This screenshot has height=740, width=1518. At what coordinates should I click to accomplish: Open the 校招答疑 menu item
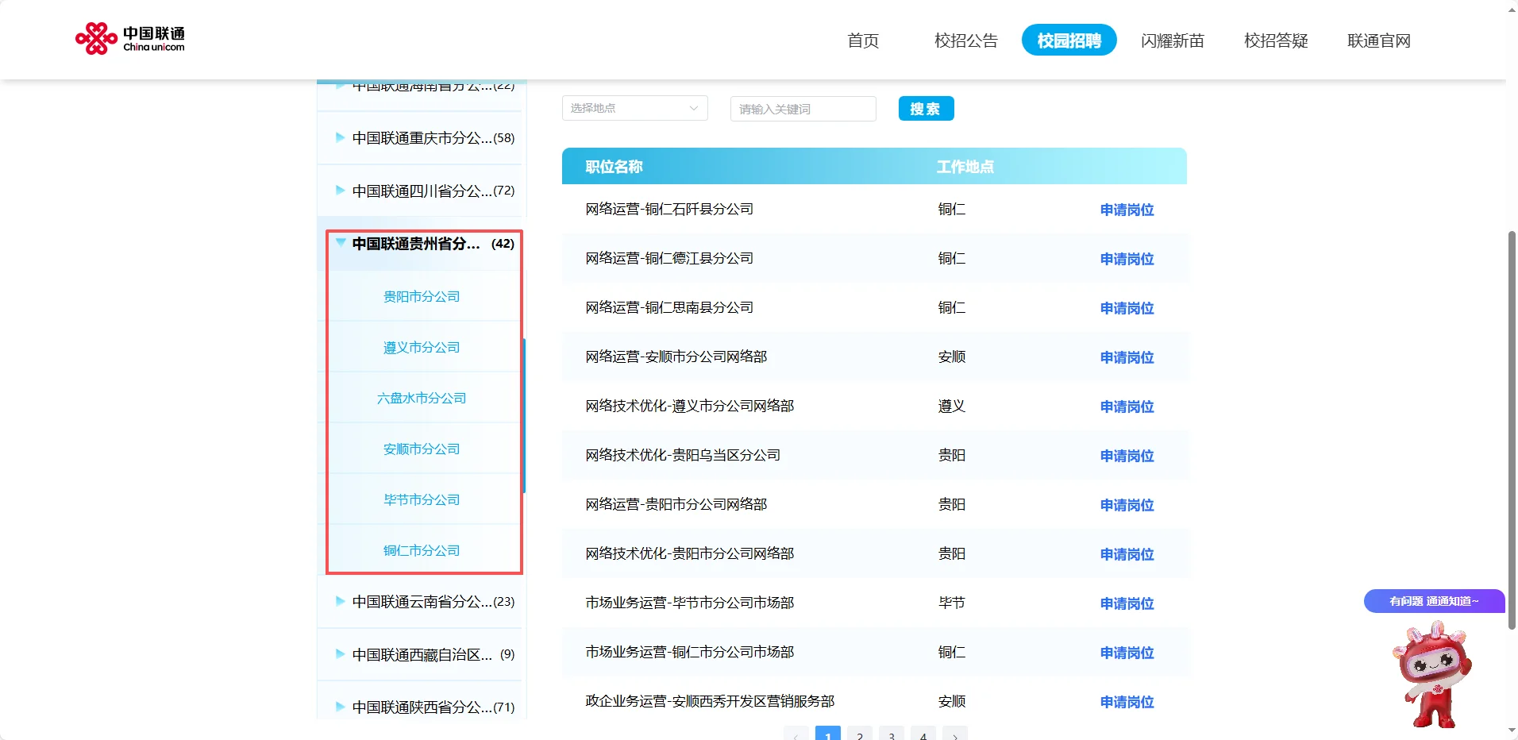[1276, 40]
